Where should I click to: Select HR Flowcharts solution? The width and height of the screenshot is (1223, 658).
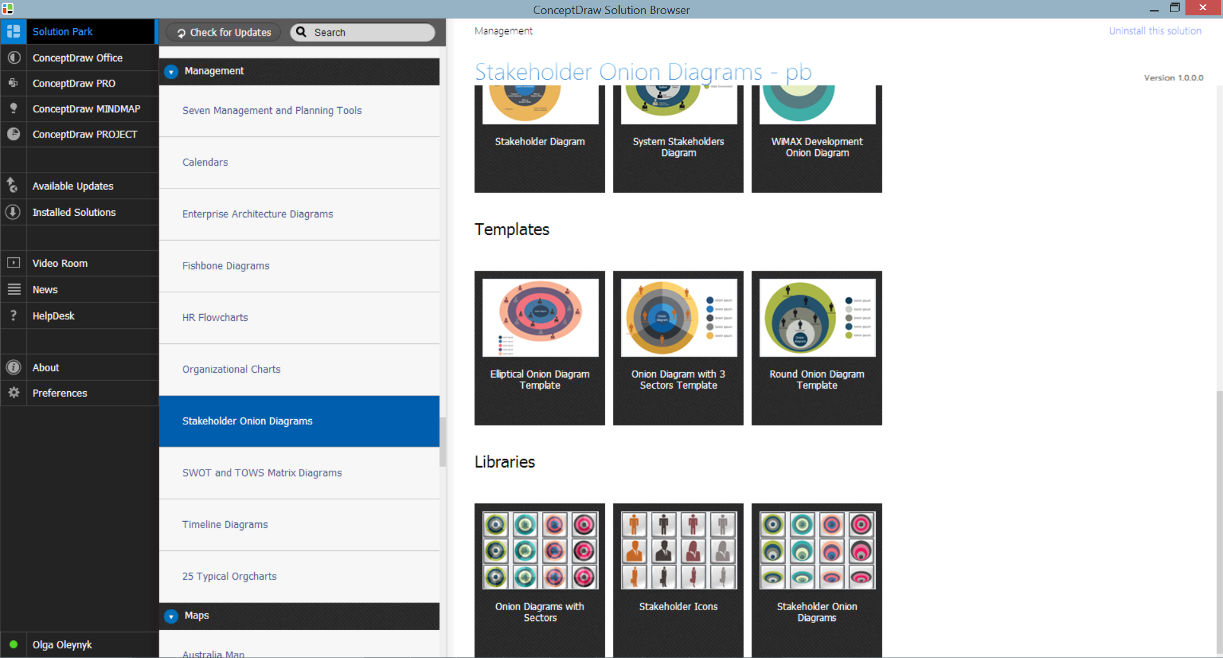299,317
